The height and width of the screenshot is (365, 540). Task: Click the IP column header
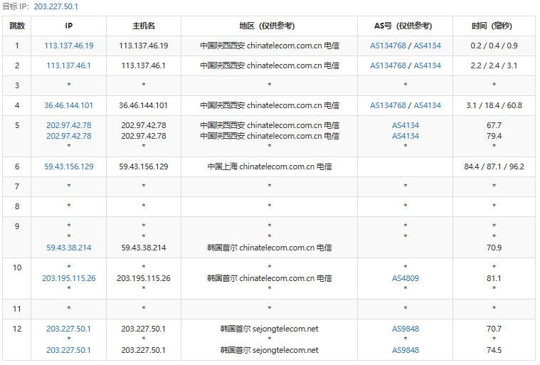tap(69, 26)
